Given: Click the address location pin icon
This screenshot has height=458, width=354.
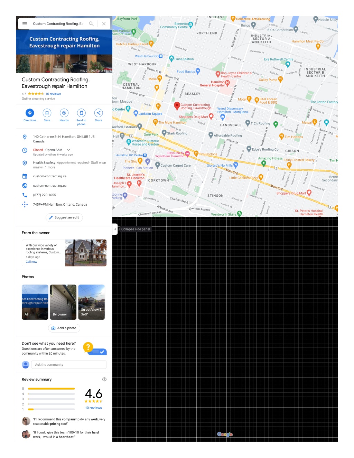Looking at the screenshot, I should click(25, 137).
